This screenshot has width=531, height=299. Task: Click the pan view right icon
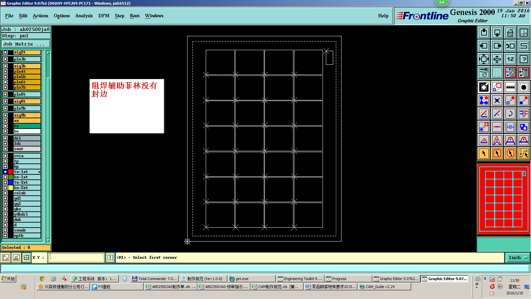[x=497, y=46]
